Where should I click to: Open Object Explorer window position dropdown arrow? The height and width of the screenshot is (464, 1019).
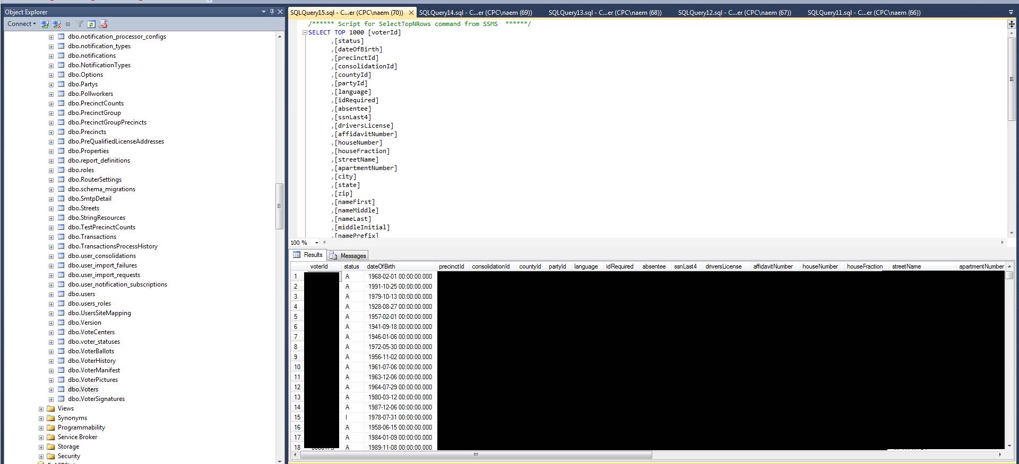coord(264,12)
